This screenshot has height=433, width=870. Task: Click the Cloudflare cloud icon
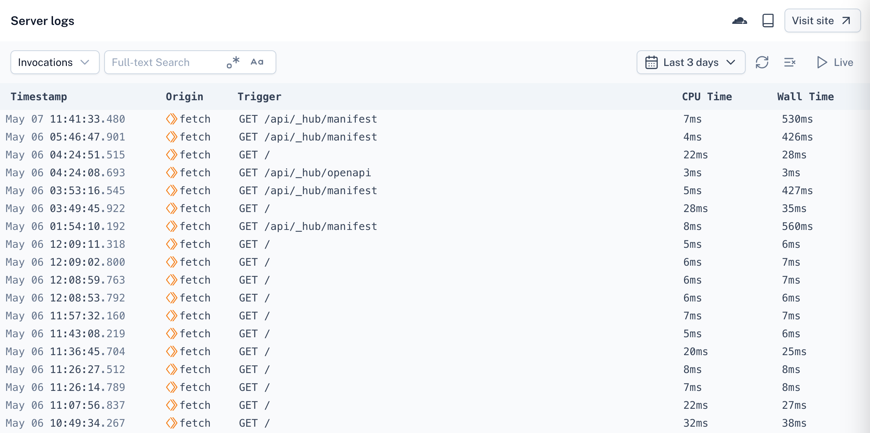click(x=739, y=21)
